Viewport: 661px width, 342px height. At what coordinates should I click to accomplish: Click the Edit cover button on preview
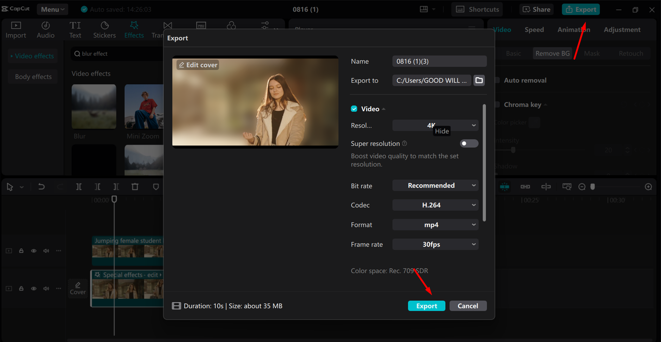point(198,65)
